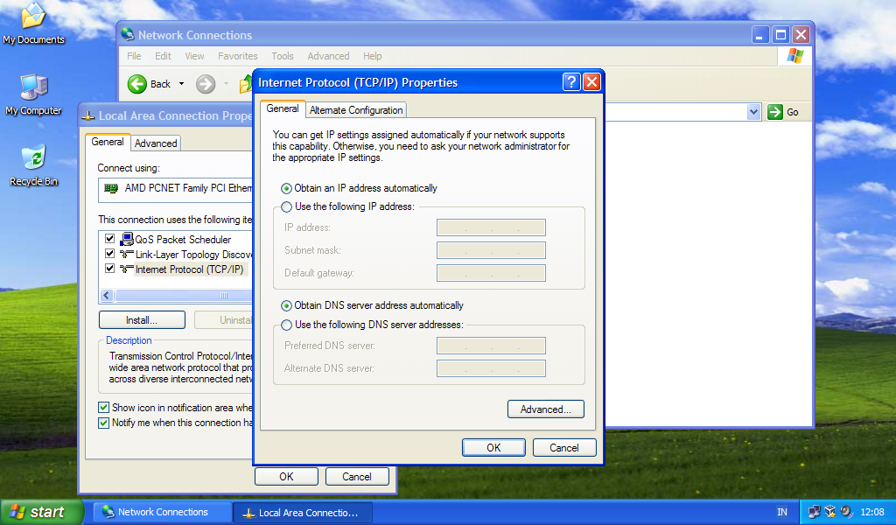This screenshot has width=896, height=525.
Task: Select Use the following DNS server addresses
Action: tap(286, 325)
